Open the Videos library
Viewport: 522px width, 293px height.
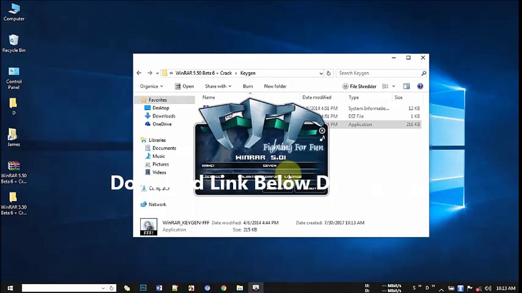click(x=155, y=173)
